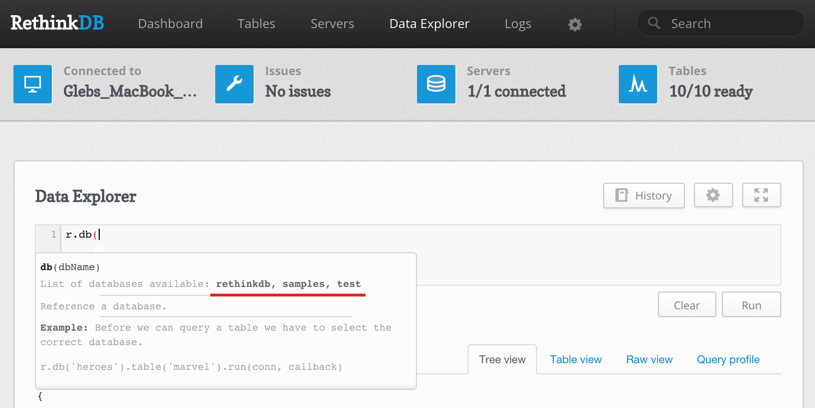Open the Logs page
The height and width of the screenshot is (408, 815).
(518, 24)
